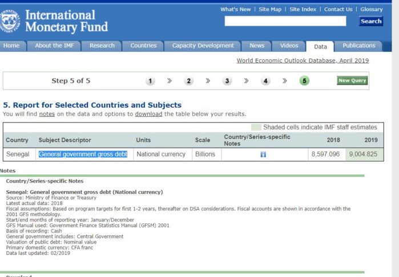This screenshot has width=399, height=277.
Task: Open World Economic Outlook Database April 2019 link
Action: pyautogui.click(x=303, y=60)
